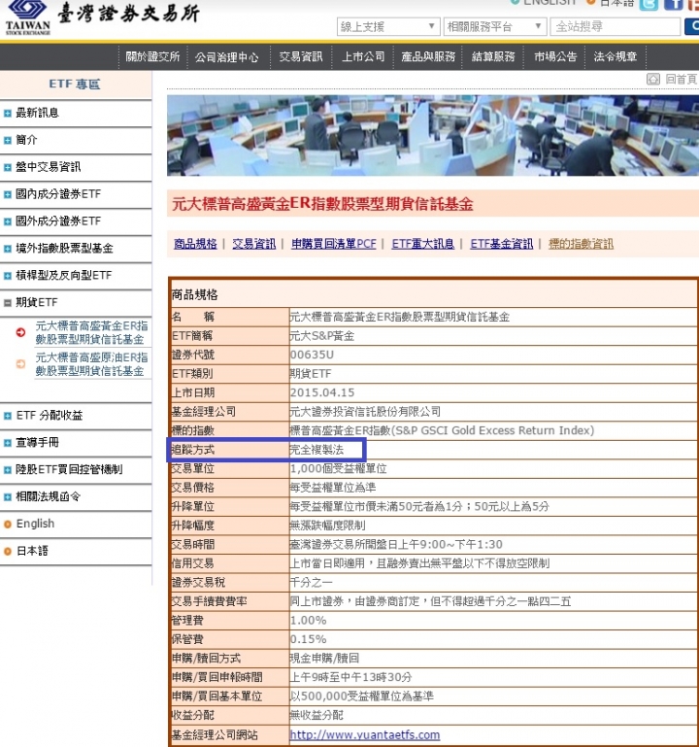Screen dimensions: 699x747
Task: Open 公司治理中心 in main navigation
Action: [226, 57]
